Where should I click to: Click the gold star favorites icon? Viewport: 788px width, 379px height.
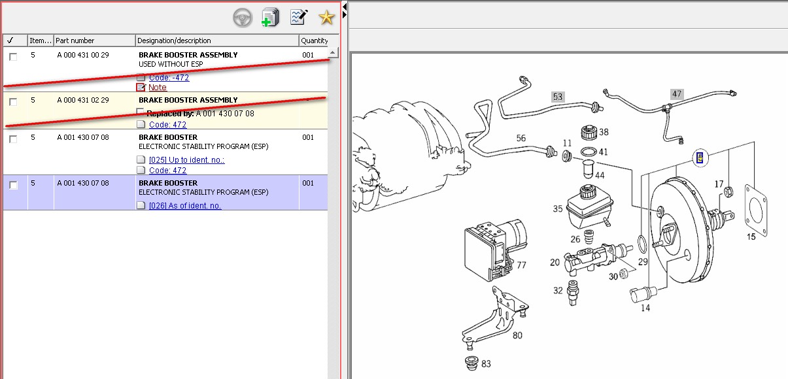326,18
